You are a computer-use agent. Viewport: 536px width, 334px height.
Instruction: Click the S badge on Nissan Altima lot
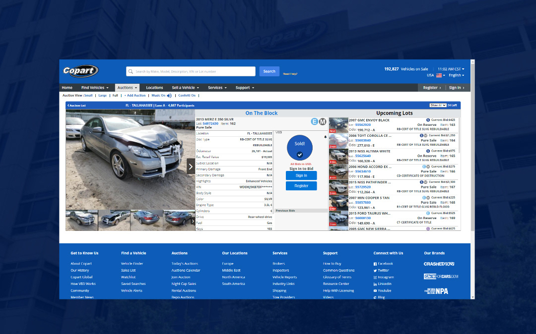pyautogui.click(x=428, y=151)
